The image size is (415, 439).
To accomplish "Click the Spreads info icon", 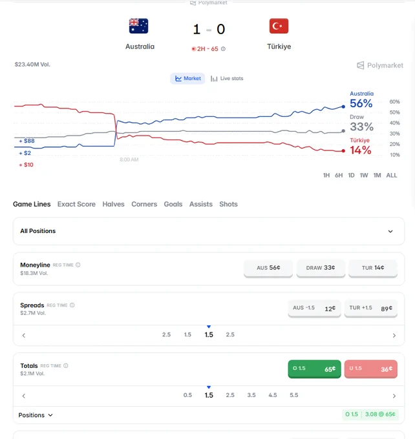I will click(x=72, y=305).
